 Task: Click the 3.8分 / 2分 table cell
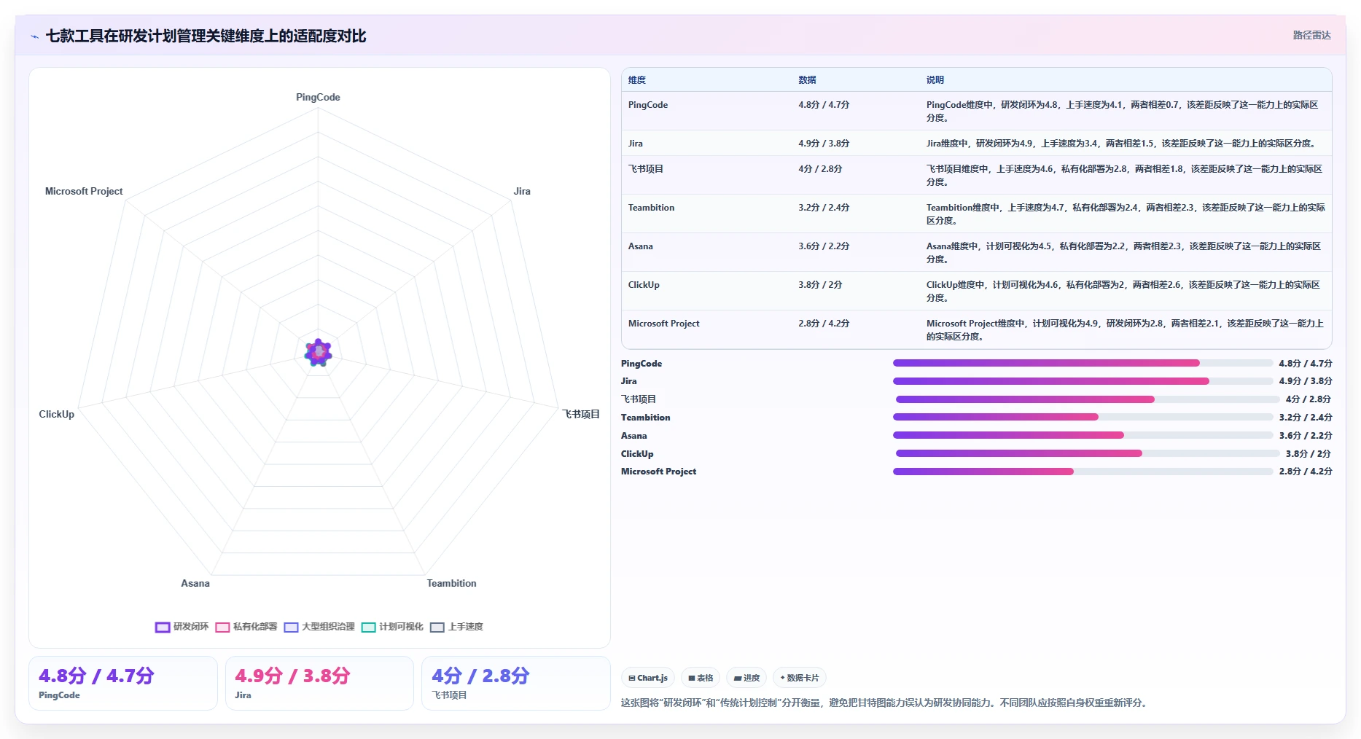820,285
